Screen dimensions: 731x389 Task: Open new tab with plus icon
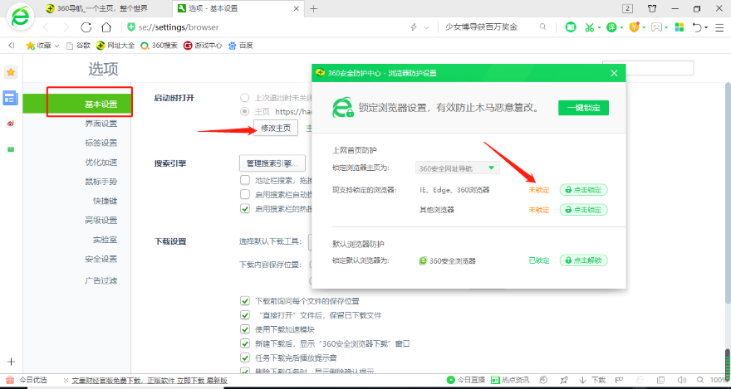tap(313, 8)
